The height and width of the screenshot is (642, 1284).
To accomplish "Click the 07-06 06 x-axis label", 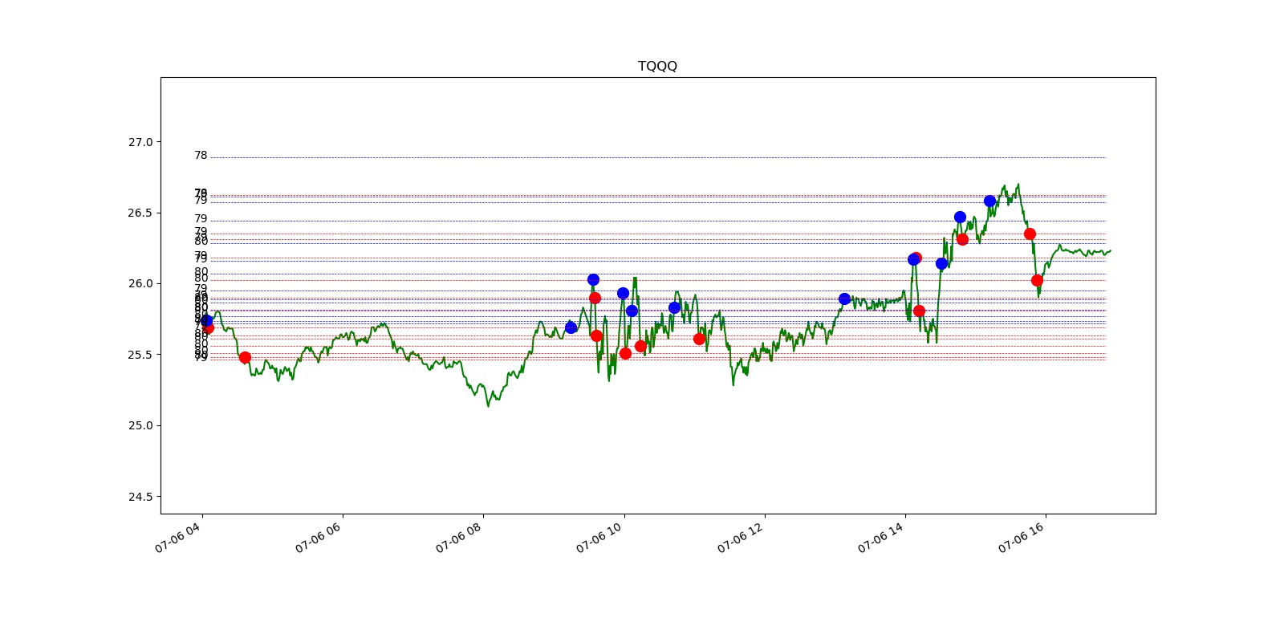I will (x=318, y=538).
